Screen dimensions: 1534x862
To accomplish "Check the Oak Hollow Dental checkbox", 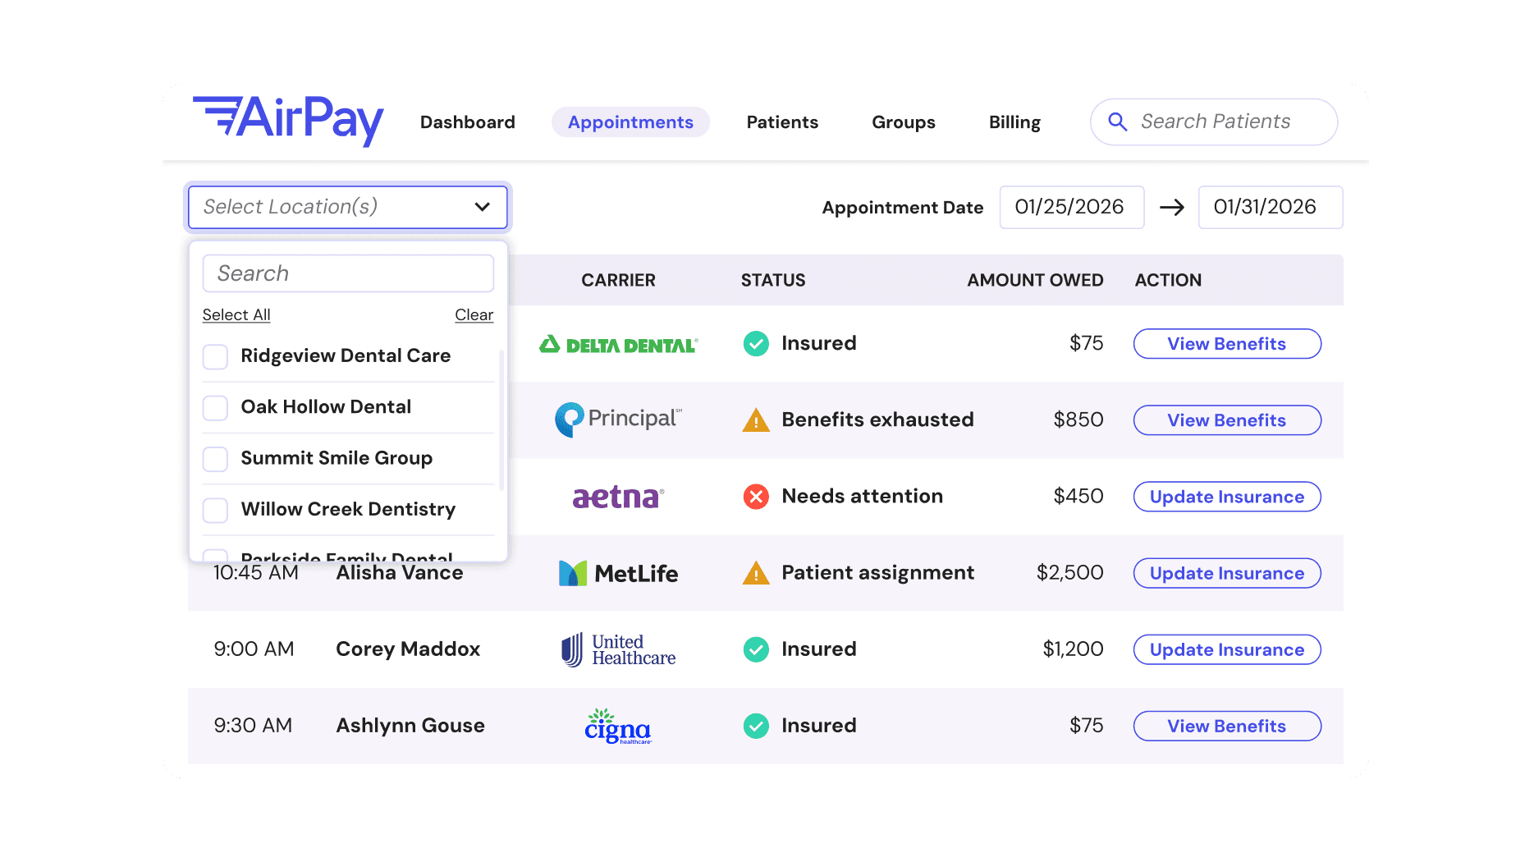I will [x=215, y=407].
